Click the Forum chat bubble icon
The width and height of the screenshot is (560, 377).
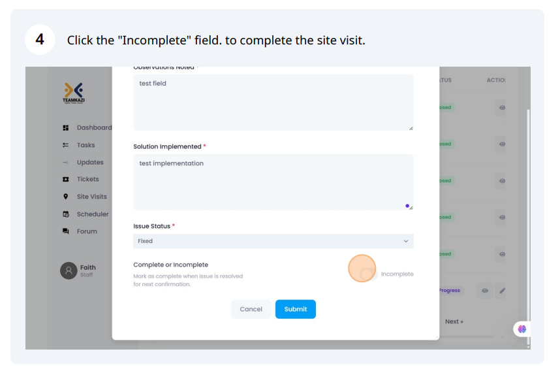tap(66, 231)
